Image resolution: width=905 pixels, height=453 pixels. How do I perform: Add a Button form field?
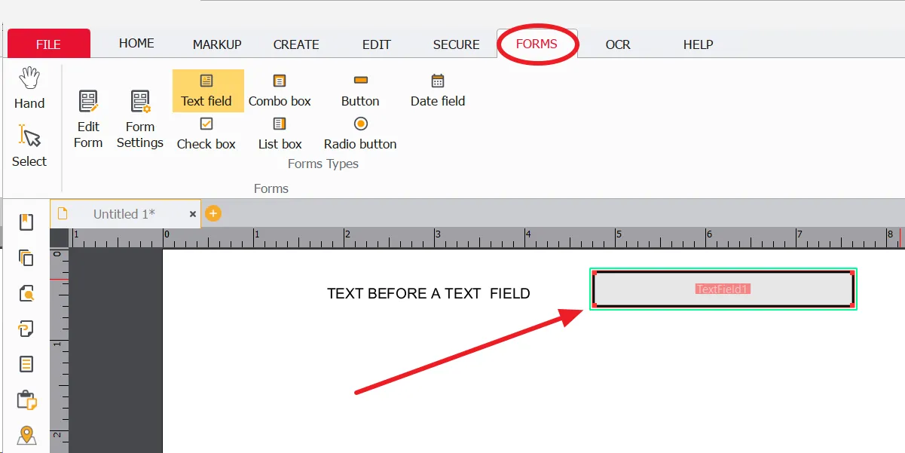pyautogui.click(x=360, y=90)
